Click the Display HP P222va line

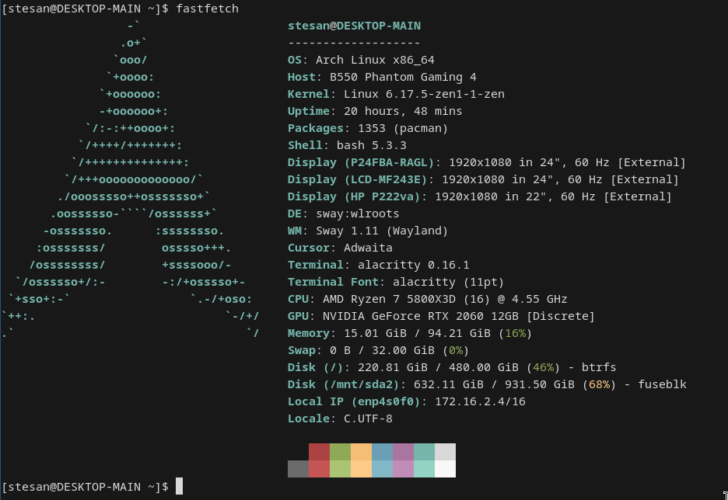point(479,196)
